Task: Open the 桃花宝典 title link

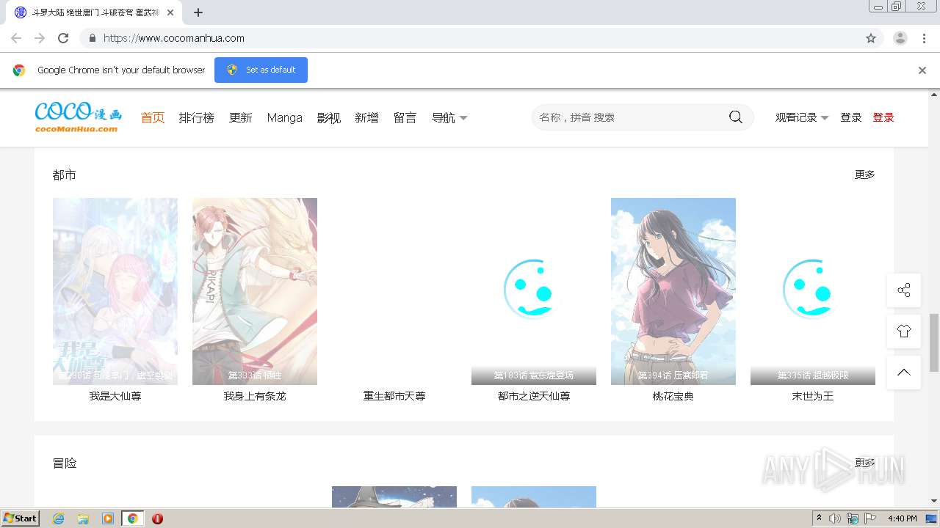Action: (x=673, y=396)
